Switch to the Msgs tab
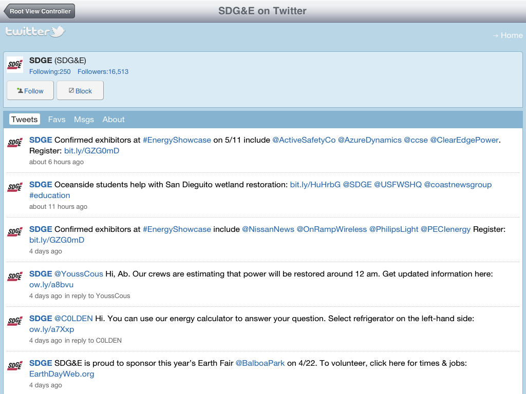The image size is (526, 394). click(x=84, y=119)
